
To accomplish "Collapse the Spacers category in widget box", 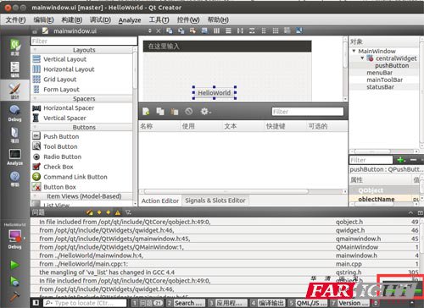I will [35, 99].
